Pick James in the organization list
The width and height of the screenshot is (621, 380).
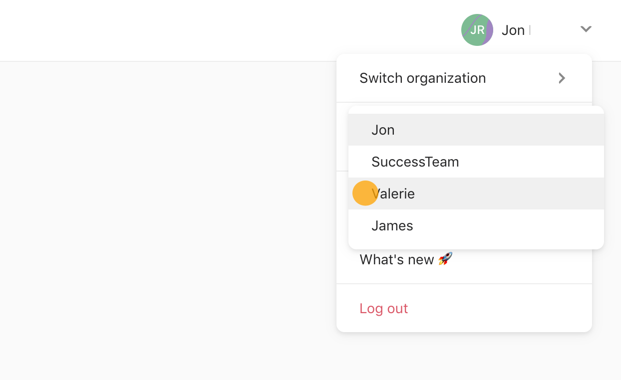[x=476, y=225]
